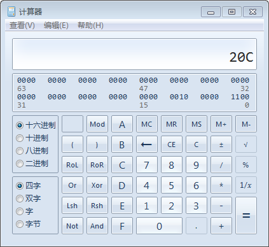Image resolution: width=269 pixels, height=247 pixels.
Task: Click the left parenthesis button
Action: 72,145
